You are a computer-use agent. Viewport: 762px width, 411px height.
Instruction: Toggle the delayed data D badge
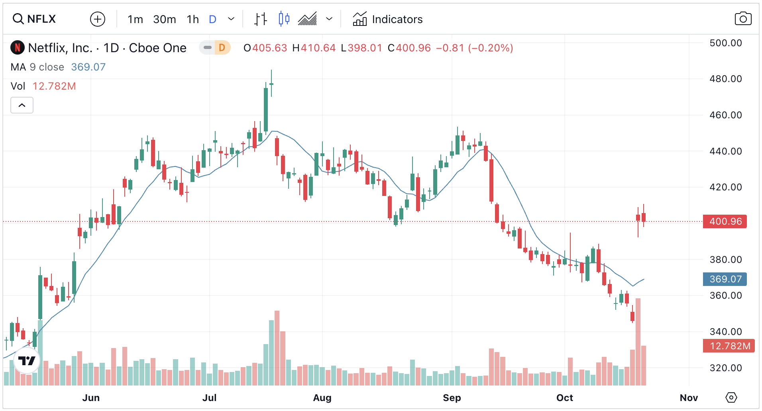pos(222,48)
